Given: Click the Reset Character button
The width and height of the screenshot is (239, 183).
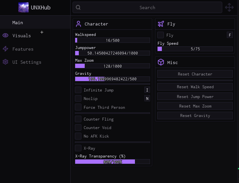Looking at the screenshot, I should (195, 74).
